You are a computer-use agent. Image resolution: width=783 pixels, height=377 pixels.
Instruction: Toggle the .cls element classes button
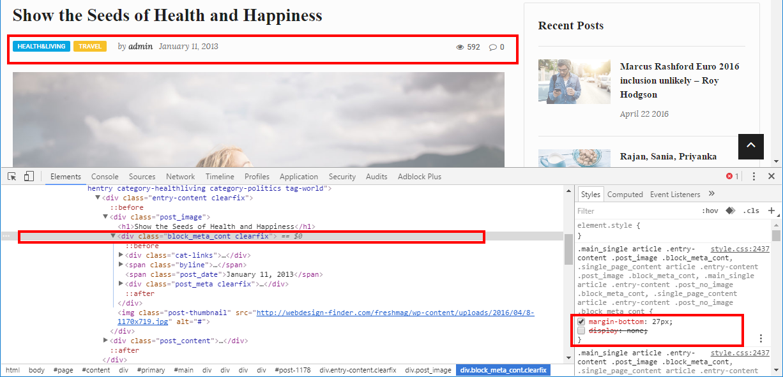(751, 211)
